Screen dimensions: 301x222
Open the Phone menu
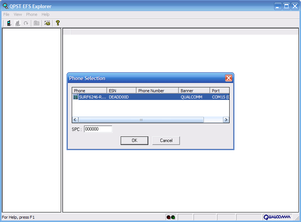[x=32, y=14]
